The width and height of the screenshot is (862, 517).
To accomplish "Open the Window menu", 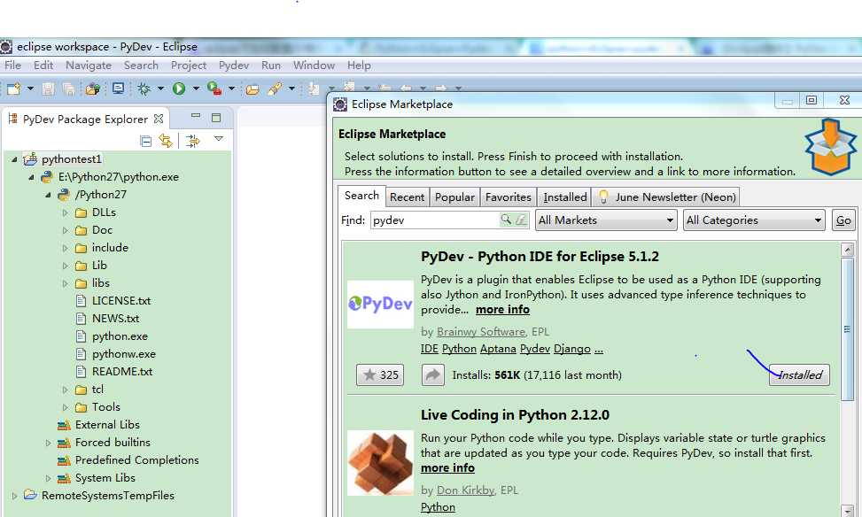I will click(x=314, y=65).
